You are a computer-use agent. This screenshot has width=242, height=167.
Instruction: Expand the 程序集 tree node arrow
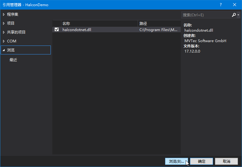(x=4, y=14)
